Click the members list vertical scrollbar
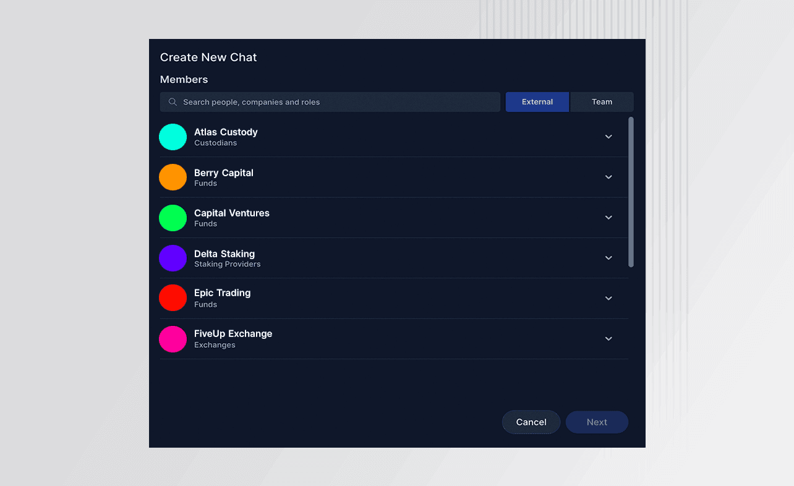Image resolution: width=794 pixels, height=486 pixels. pos(631,192)
